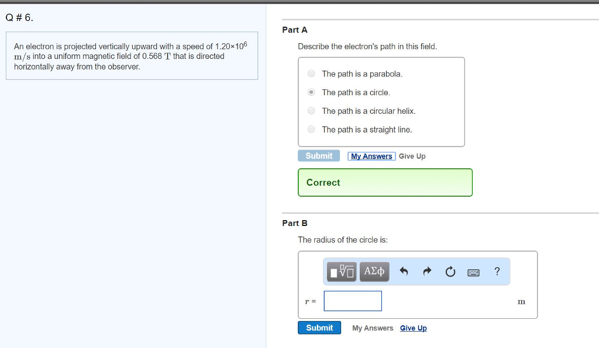This screenshot has height=348, width=599.
Task: Select 'The path is a straight line'
Action: click(x=311, y=129)
